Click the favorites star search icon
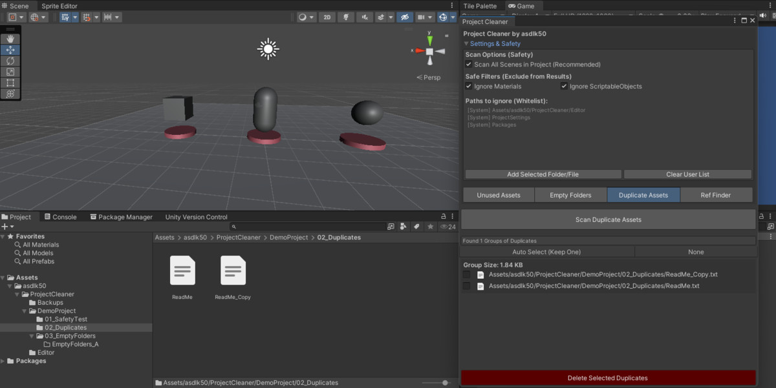Screen dimensions: 776x388 [x=430, y=227]
